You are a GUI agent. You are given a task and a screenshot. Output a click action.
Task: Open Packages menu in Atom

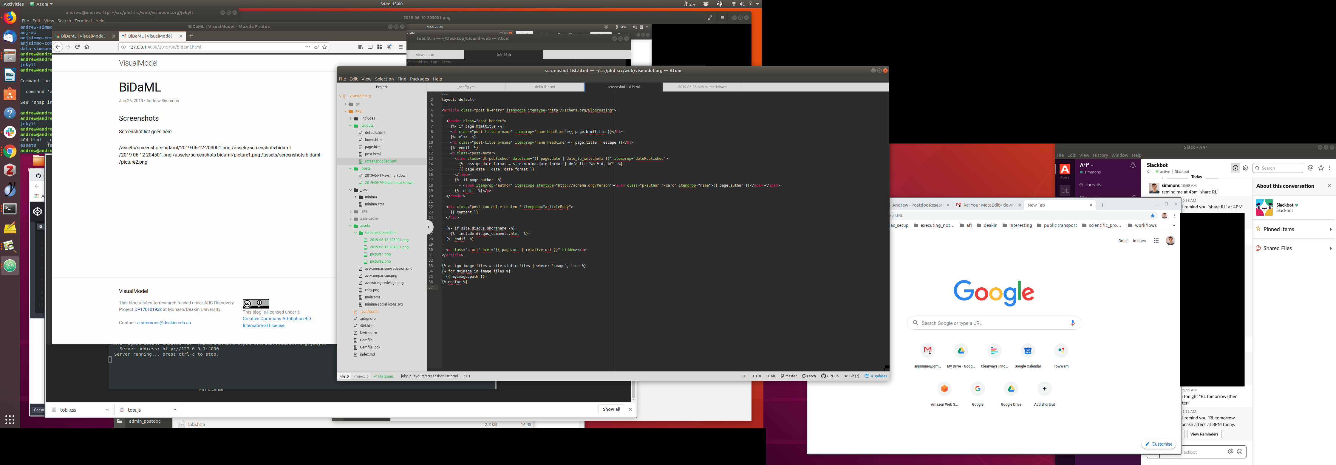point(419,79)
